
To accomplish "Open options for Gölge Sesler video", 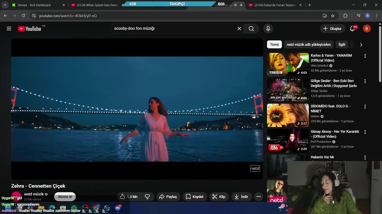I will (365, 81).
